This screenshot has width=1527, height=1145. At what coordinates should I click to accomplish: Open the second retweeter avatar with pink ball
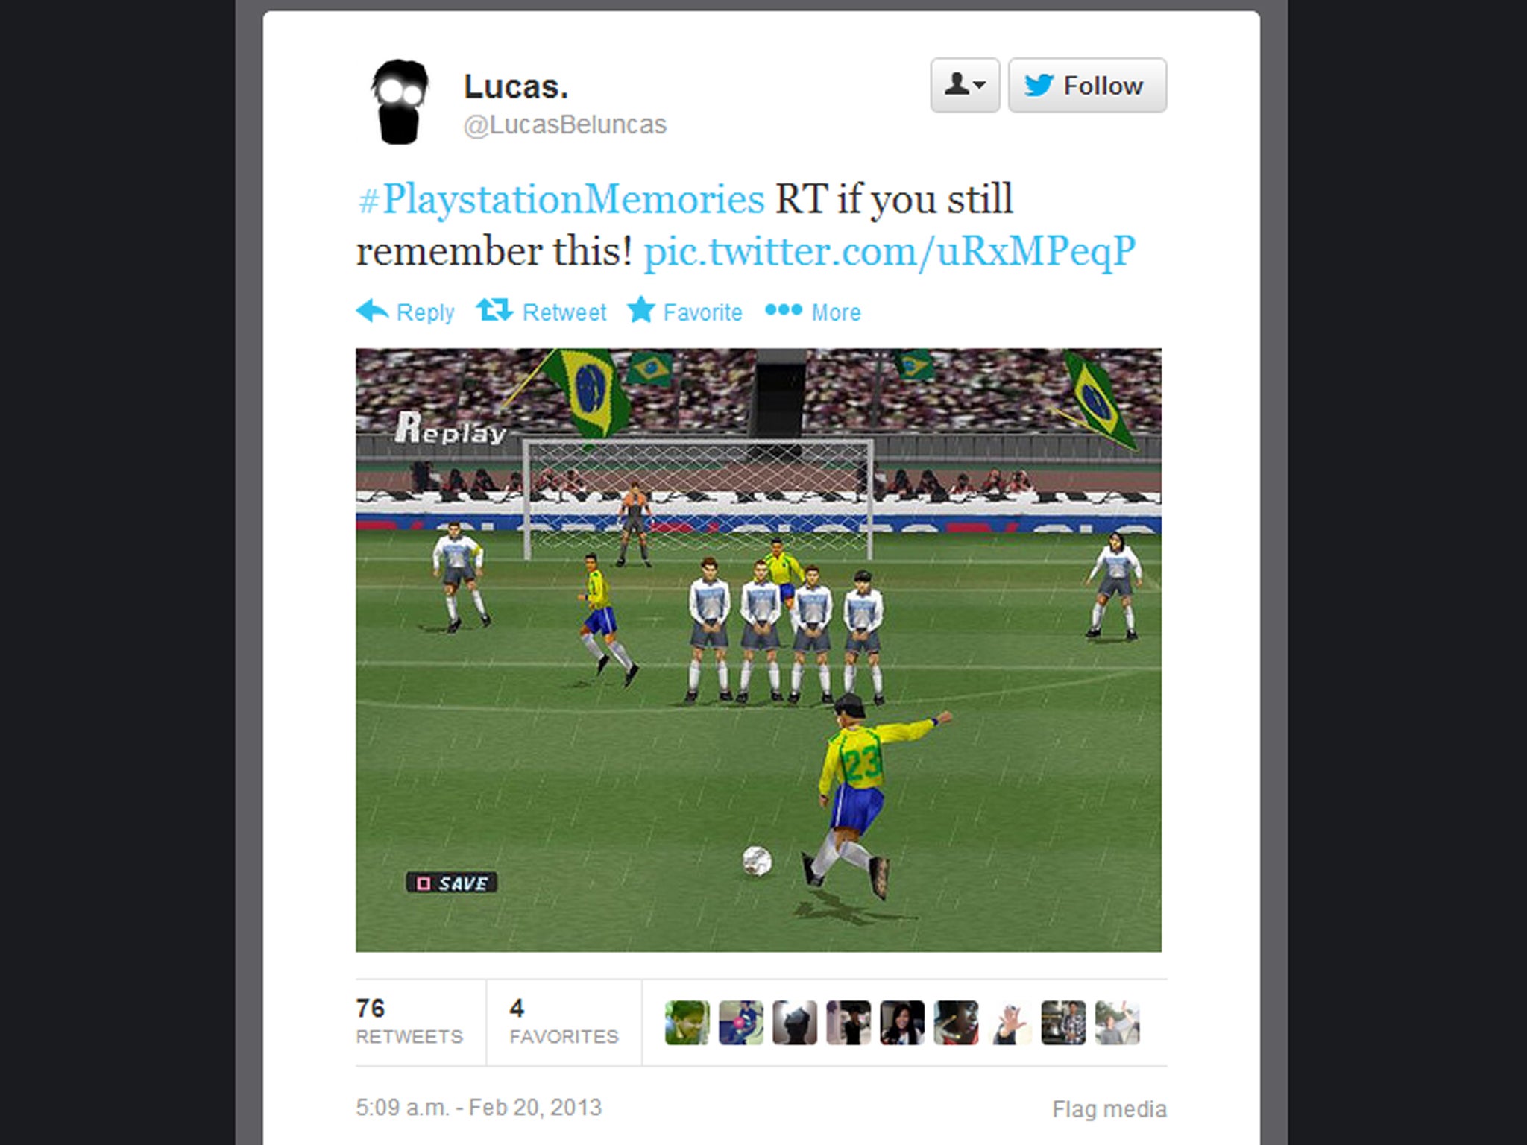(x=740, y=1023)
